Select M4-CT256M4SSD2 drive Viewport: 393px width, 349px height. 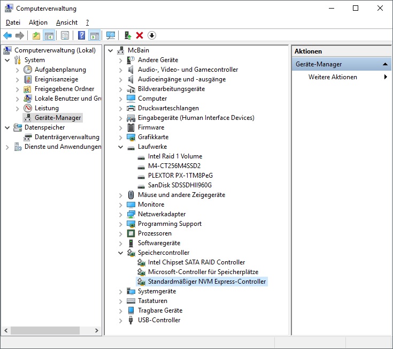(x=174, y=166)
